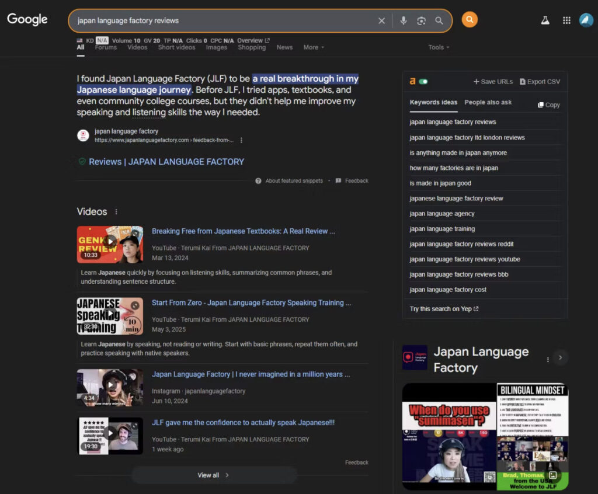This screenshot has height=494, width=598.
Task: Open the 'When do you use sumimasen' image
Action: click(449, 437)
